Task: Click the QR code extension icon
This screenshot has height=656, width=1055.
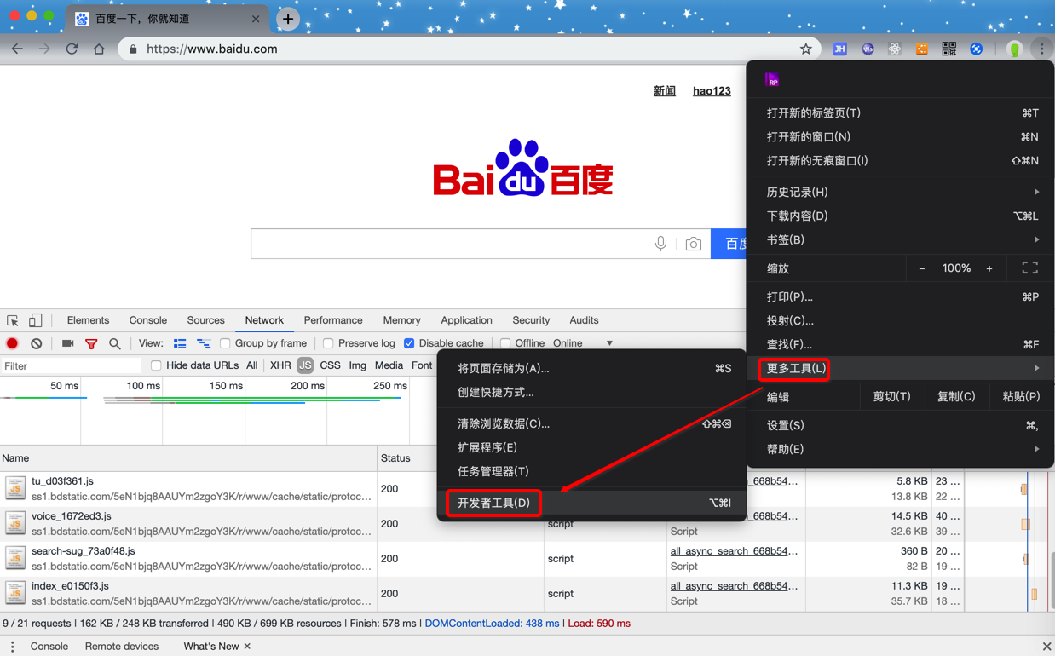Action: click(x=948, y=49)
